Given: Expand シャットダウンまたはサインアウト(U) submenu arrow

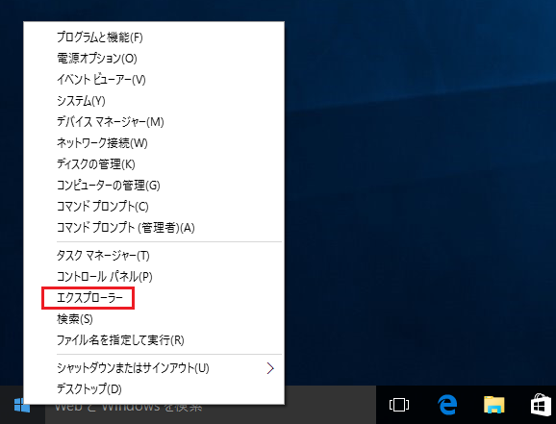Looking at the screenshot, I should [270, 368].
